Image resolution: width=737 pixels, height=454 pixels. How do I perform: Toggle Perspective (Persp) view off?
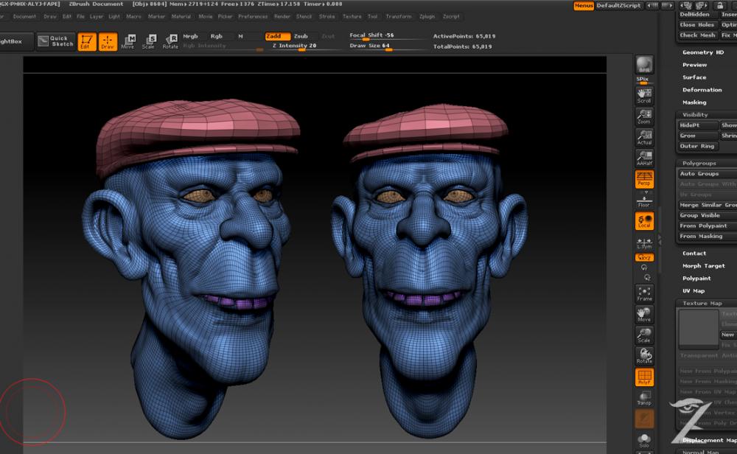[x=644, y=179]
